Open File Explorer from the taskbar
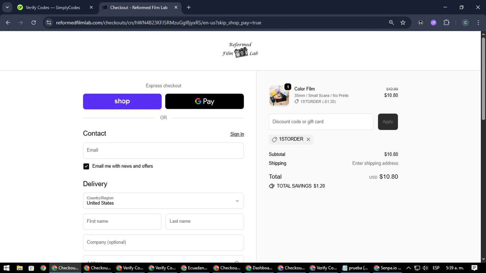Screen dimensions: 486x273 pos(19,268)
